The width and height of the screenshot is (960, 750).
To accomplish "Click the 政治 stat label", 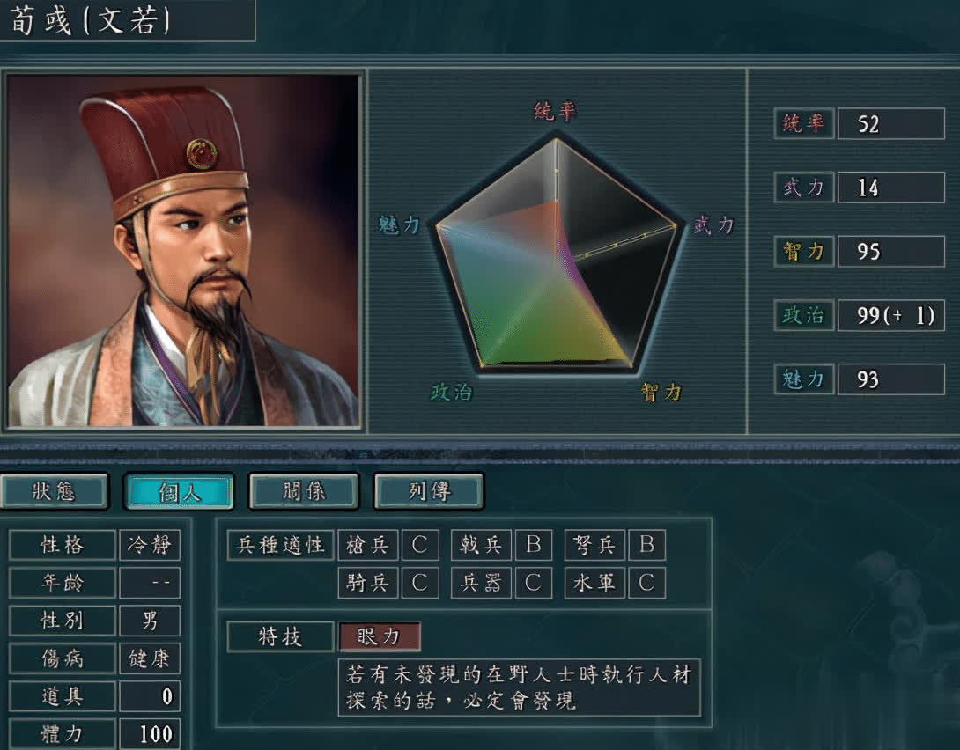I will [x=803, y=315].
